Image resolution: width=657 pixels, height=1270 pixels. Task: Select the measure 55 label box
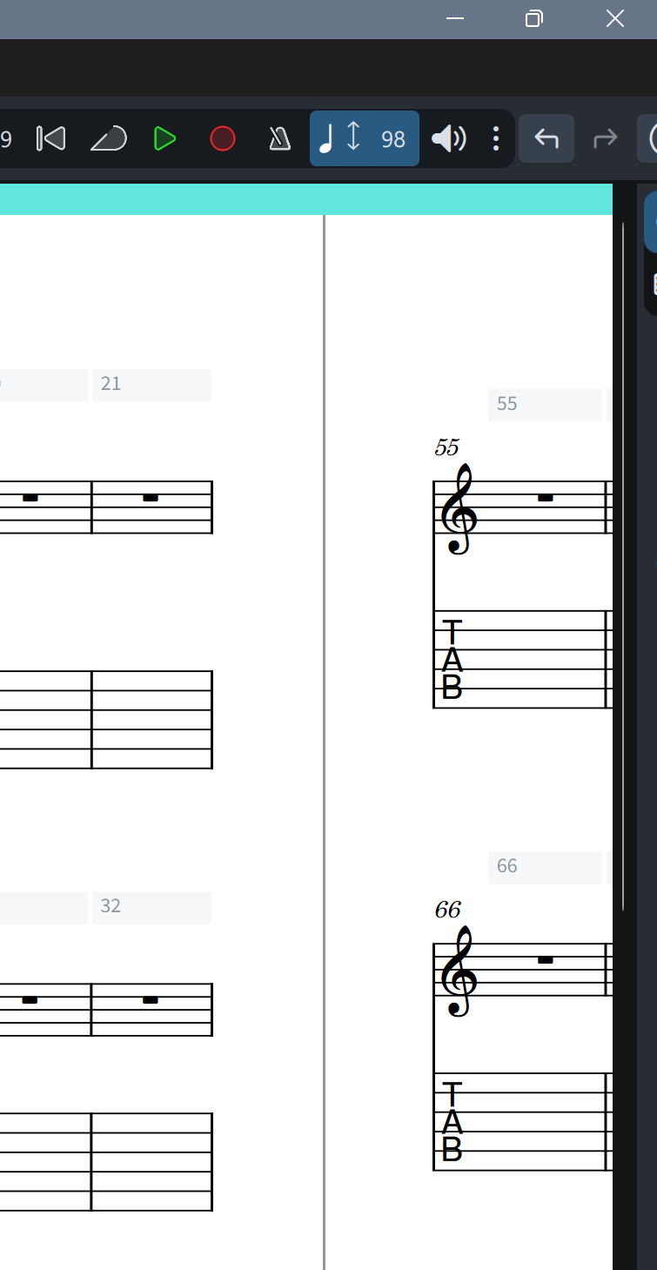point(545,405)
